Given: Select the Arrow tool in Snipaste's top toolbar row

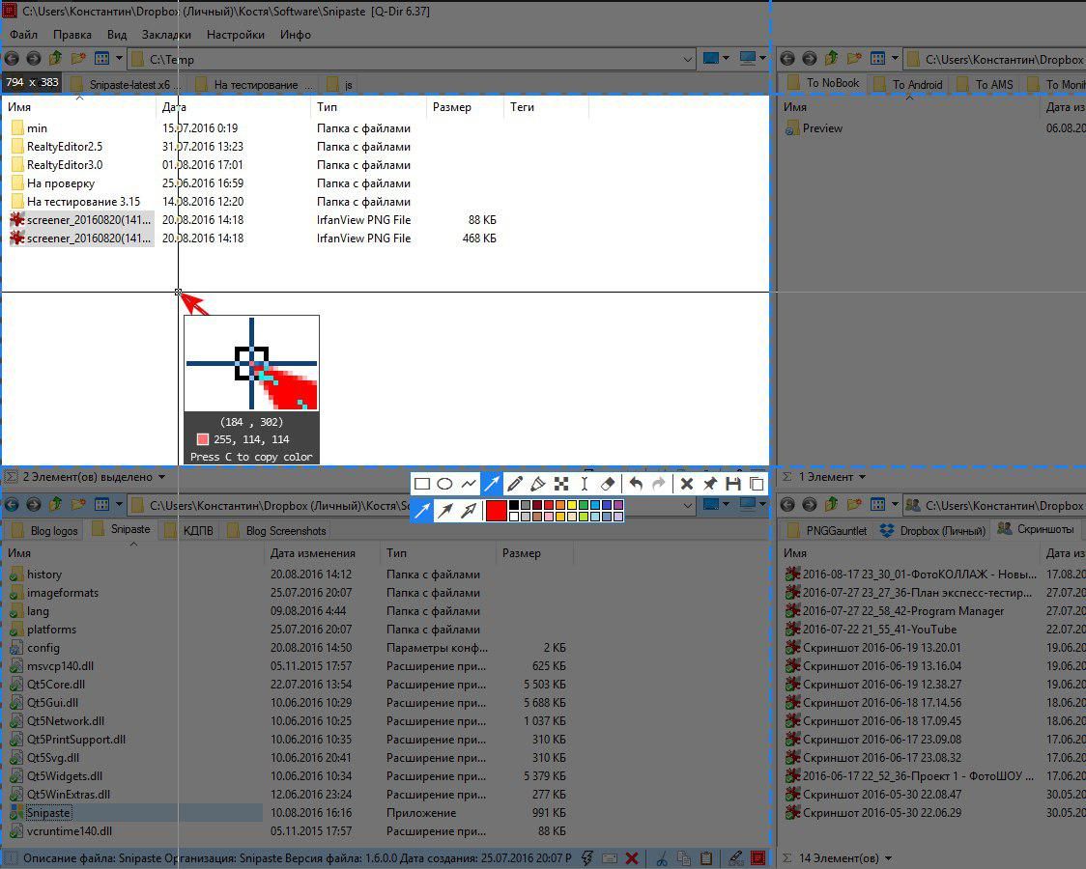Looking at the screenshot, I should (x=492, y=484).
